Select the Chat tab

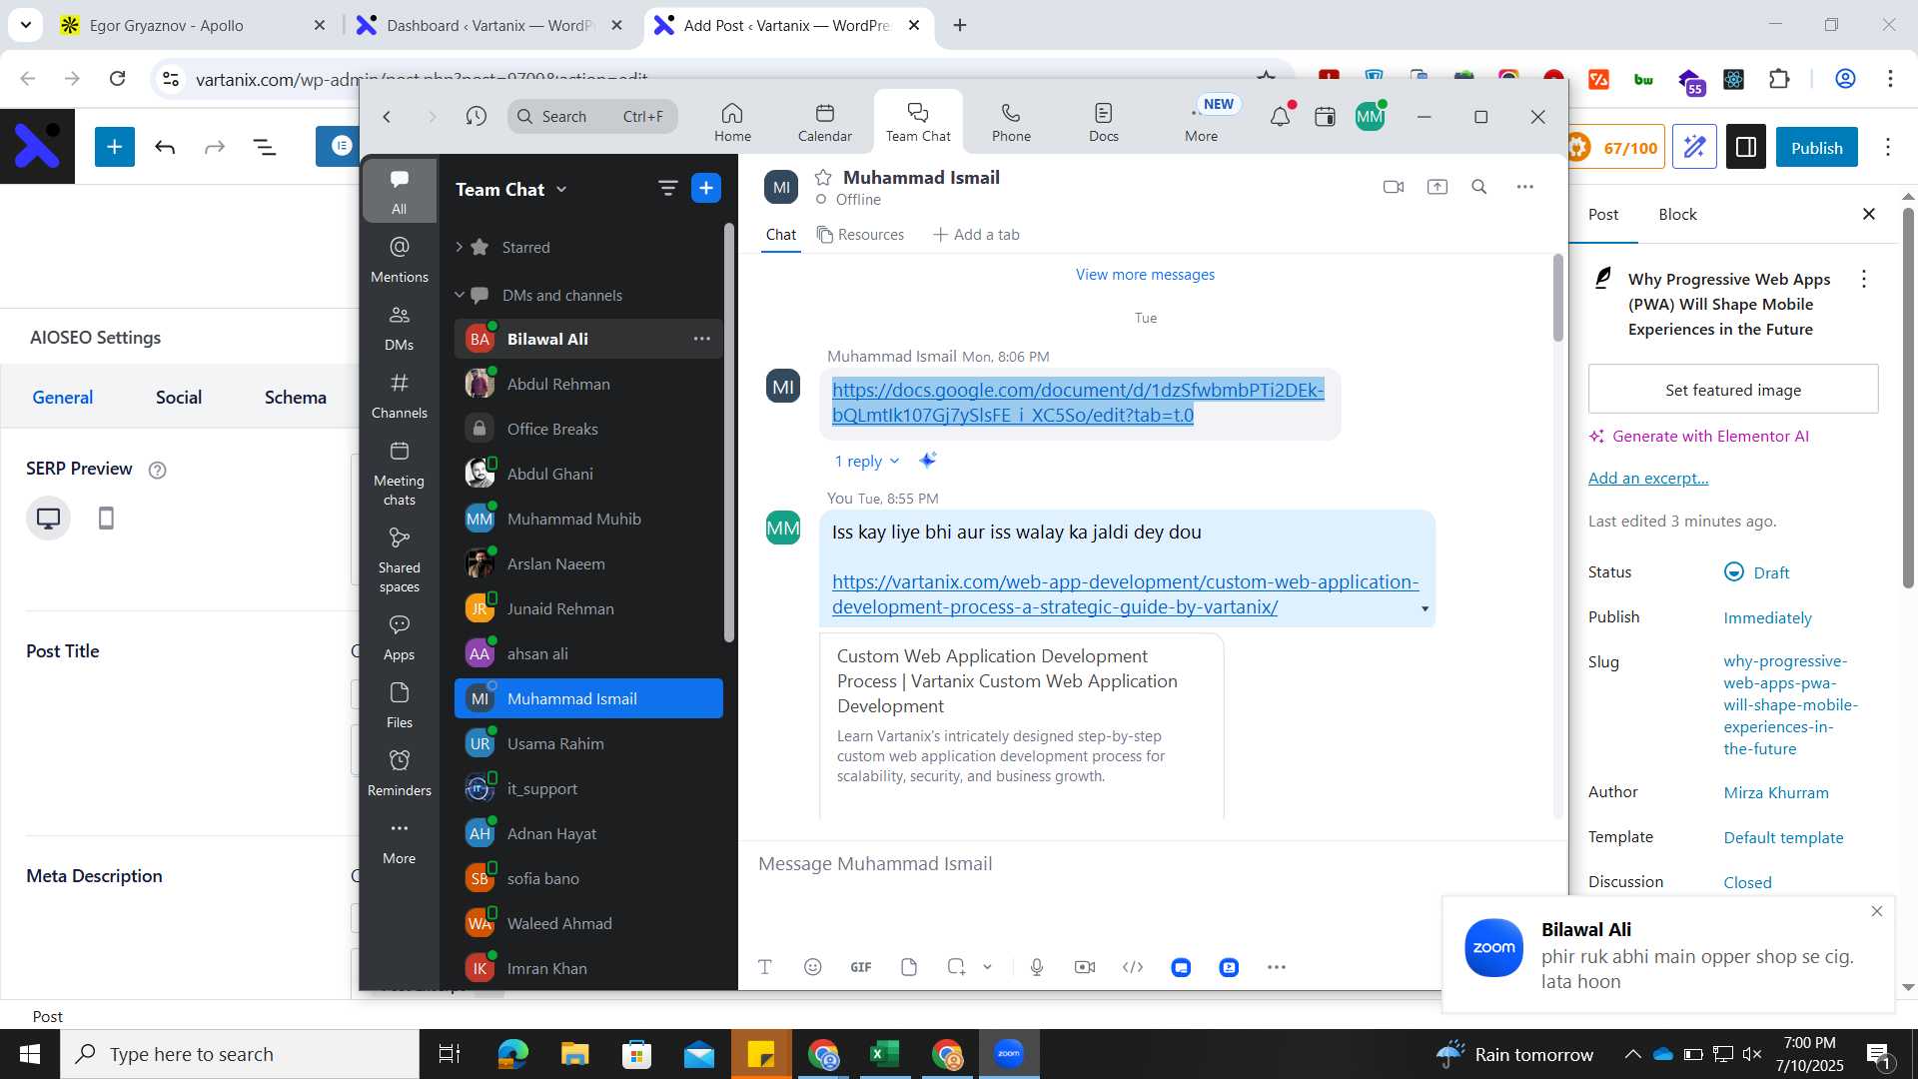pyautogui.click(x=781, y=234)
